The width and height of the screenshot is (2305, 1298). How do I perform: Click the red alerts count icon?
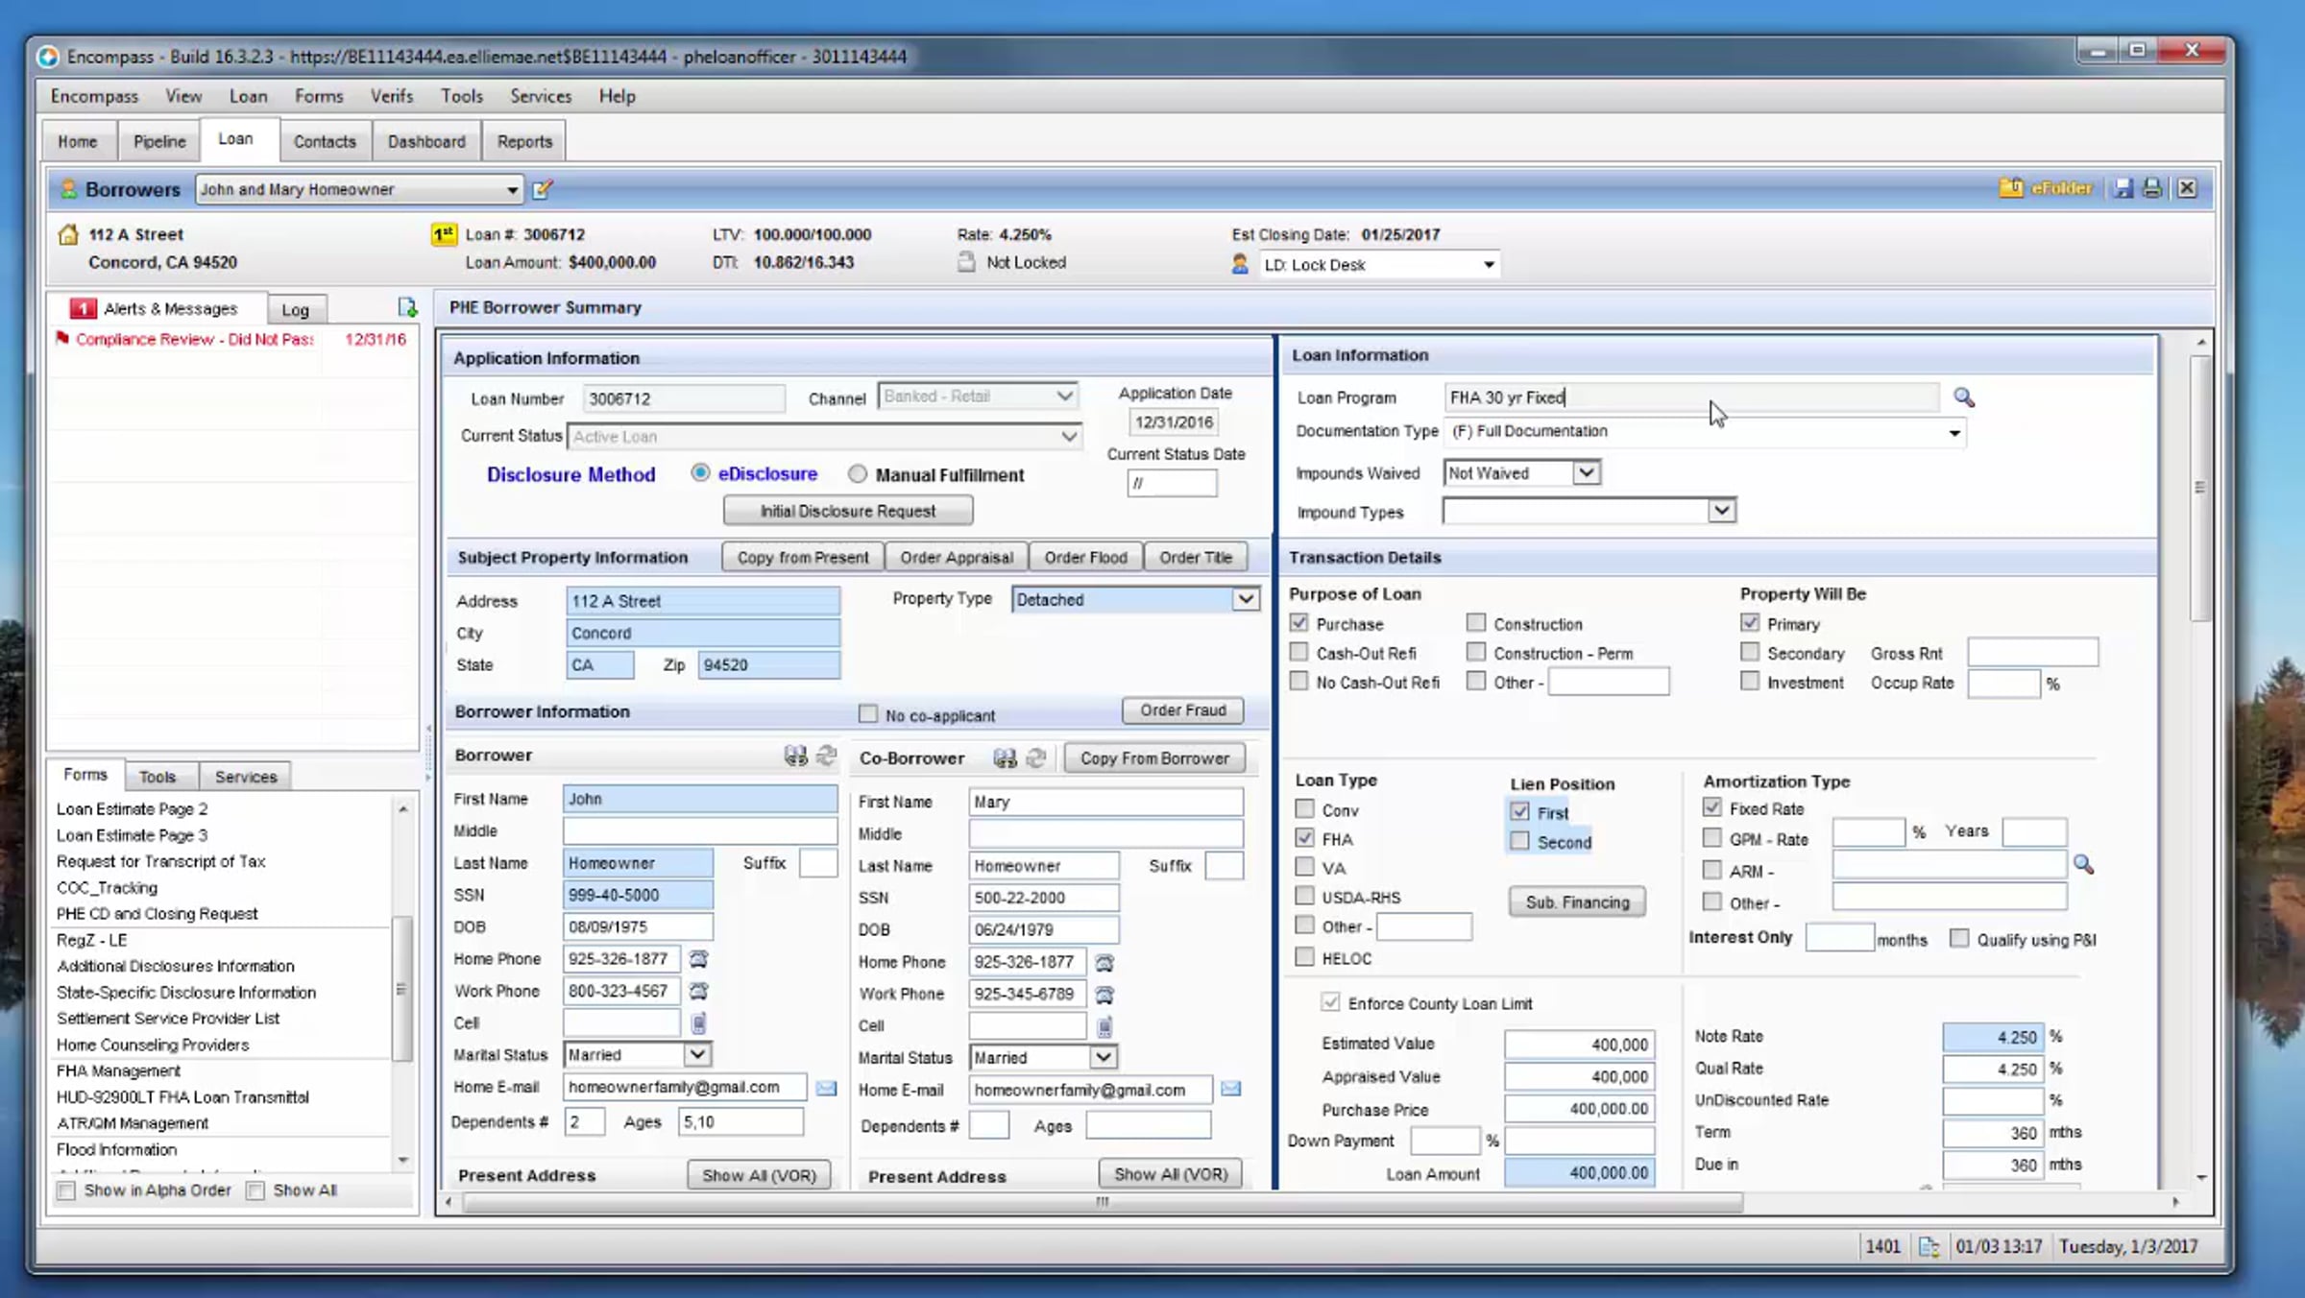pyautogui.click(x=83, y=308)
